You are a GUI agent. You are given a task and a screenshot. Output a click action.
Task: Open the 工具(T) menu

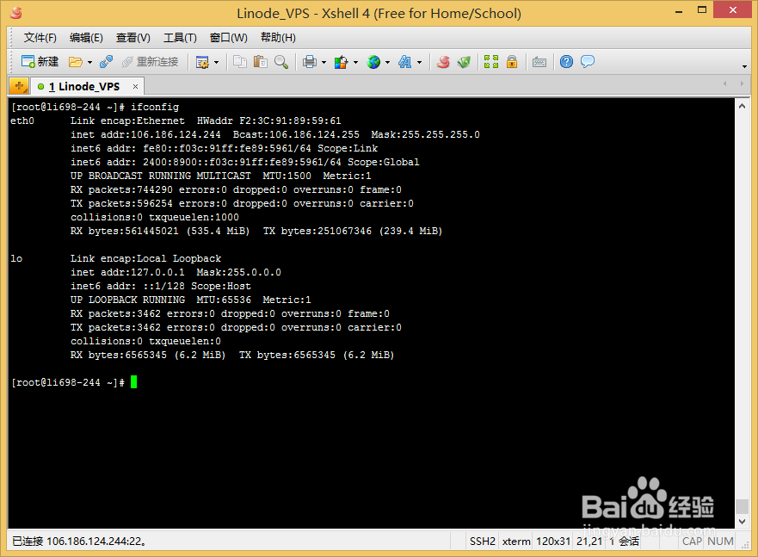pyautogui.click(x=180, y=38)
